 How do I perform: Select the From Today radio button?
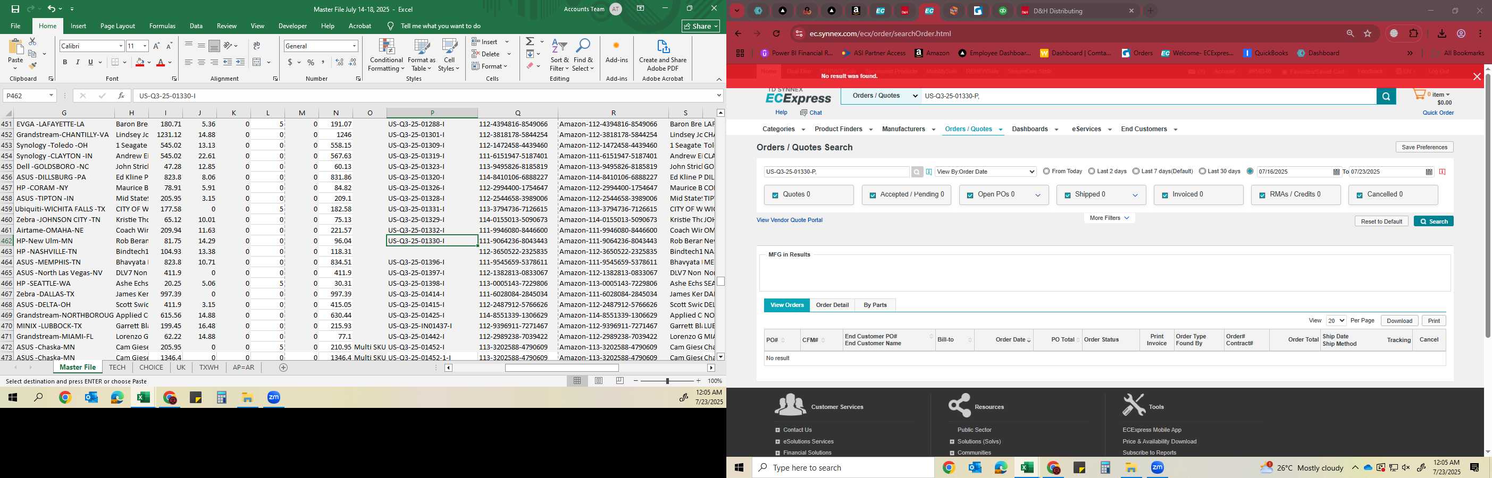coord(1046,172)
